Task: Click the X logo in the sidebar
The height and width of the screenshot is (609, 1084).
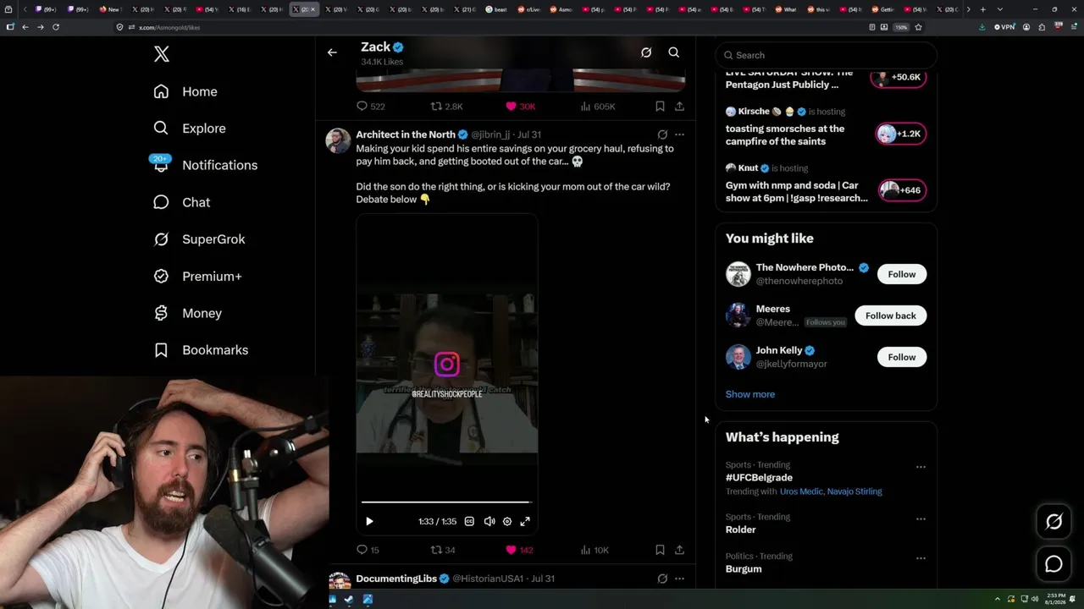Action: coord(162,55)
